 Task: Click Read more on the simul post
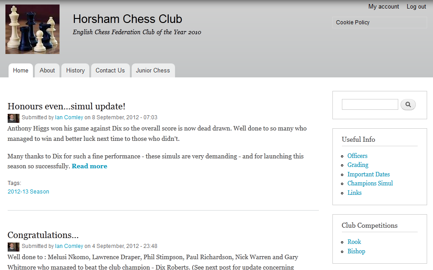pyautogui.click(x=89, y=166)
